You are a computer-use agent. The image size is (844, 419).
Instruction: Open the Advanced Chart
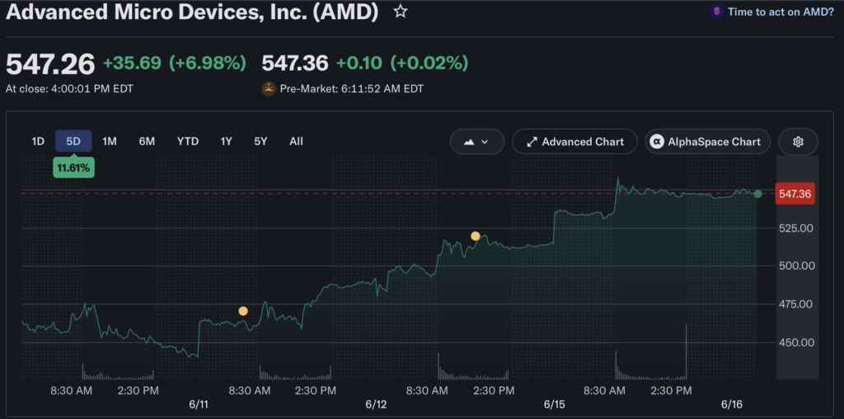pyautogui.click(x=574, y=142)
